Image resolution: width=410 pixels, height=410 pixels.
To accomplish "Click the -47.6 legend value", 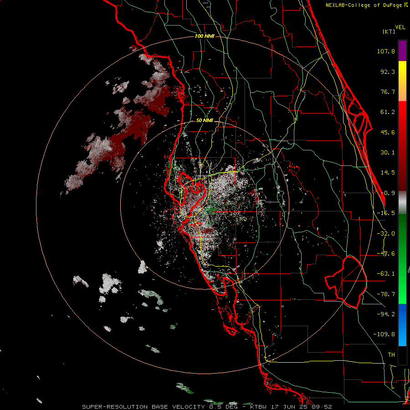I will point(386,254).
